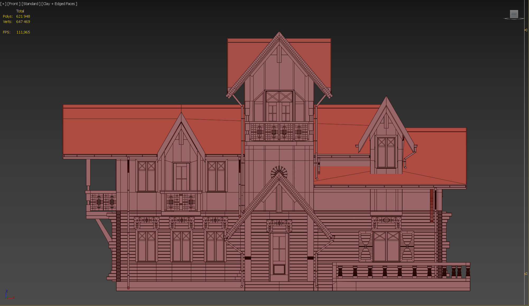Open the [+] viewport general menu
Image resolution: width=529 pixels, height=306 pixels.
(3, 4)
